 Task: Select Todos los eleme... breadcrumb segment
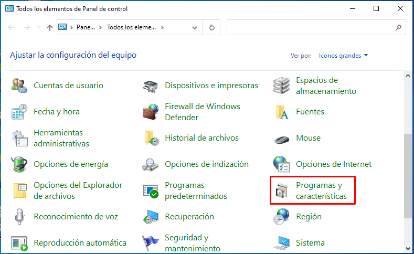tap(132, 27)
